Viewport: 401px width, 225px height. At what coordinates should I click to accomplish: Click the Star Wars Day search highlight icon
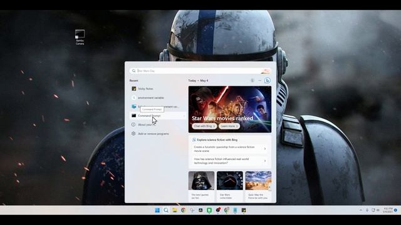point(266,71)
